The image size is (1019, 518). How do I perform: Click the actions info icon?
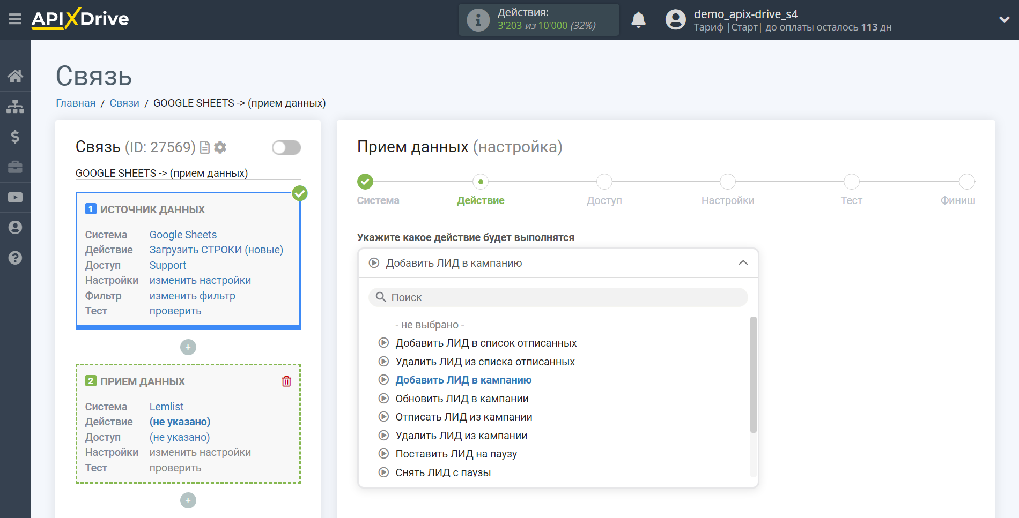click(x=478, y=20)
